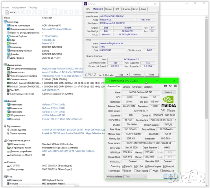The height and width of the screenshot is (188, 210).
Task: Toggle the OpenCL checkbox
Action: pyautogui.click(x=123, y=166)
